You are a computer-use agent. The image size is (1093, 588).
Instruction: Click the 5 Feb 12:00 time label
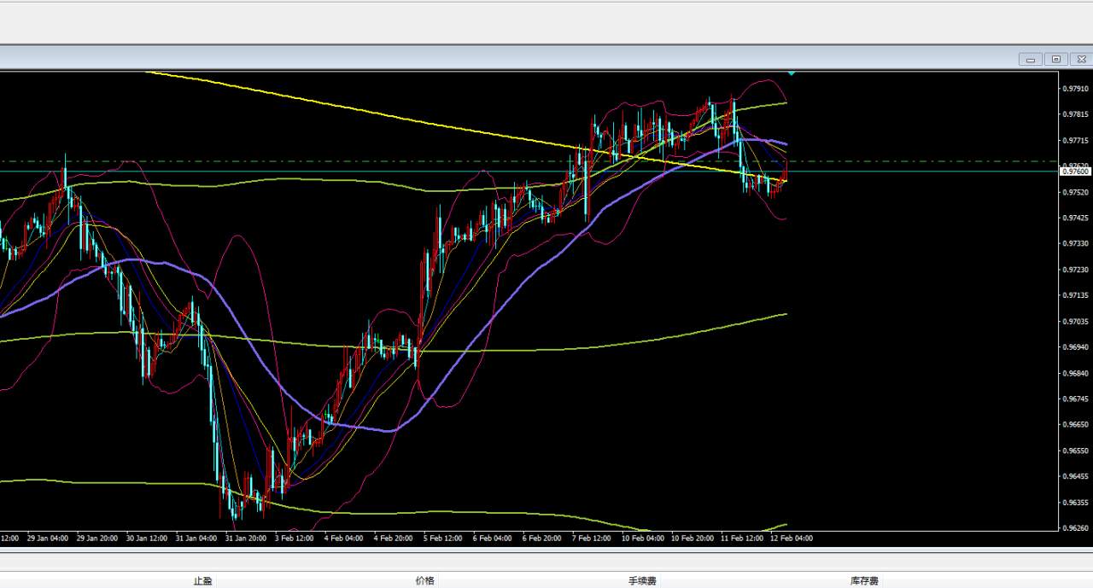point(442,539)
